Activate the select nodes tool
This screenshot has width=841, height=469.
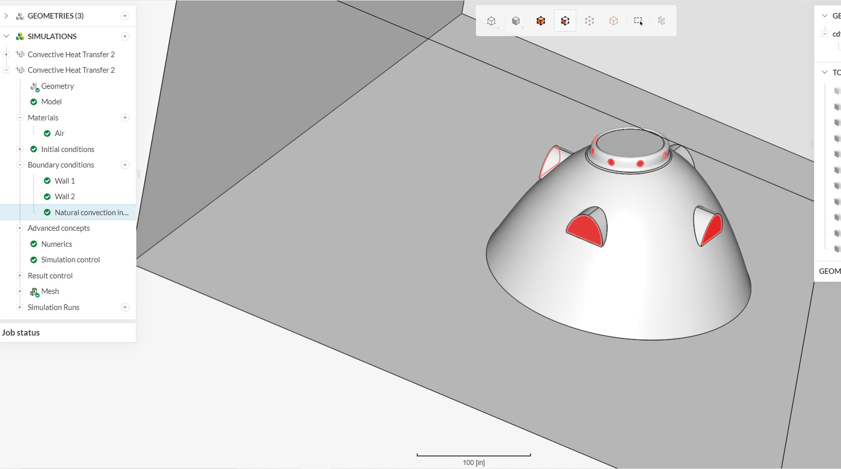tap(613, 21)
